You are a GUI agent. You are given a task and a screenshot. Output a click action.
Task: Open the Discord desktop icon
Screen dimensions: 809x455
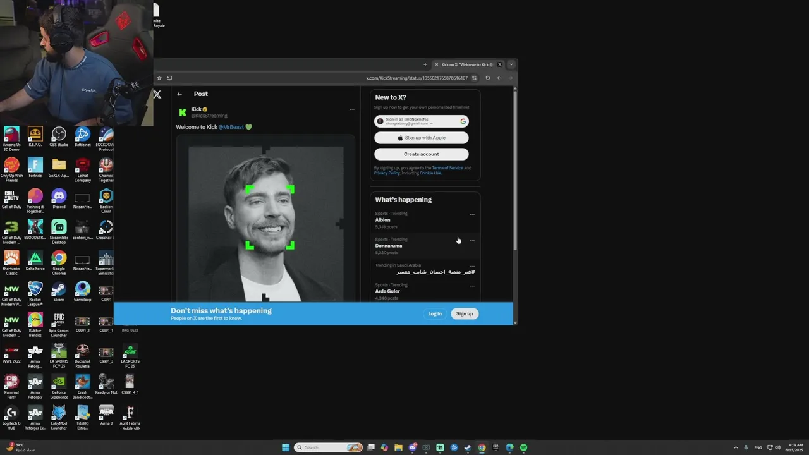tap(59, 199)
